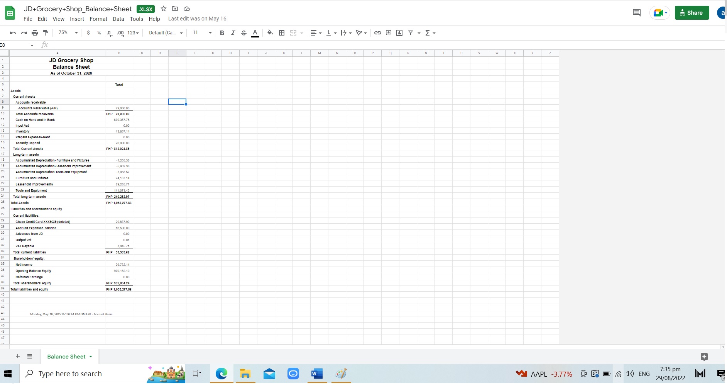Toggle bold formatting
The width and height of the screenshot is (727, 384).
[x=222, y=33]
